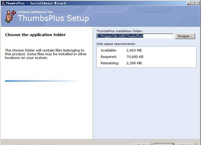Click the "Available:" disk space label
201x145 pixels.
109,50
